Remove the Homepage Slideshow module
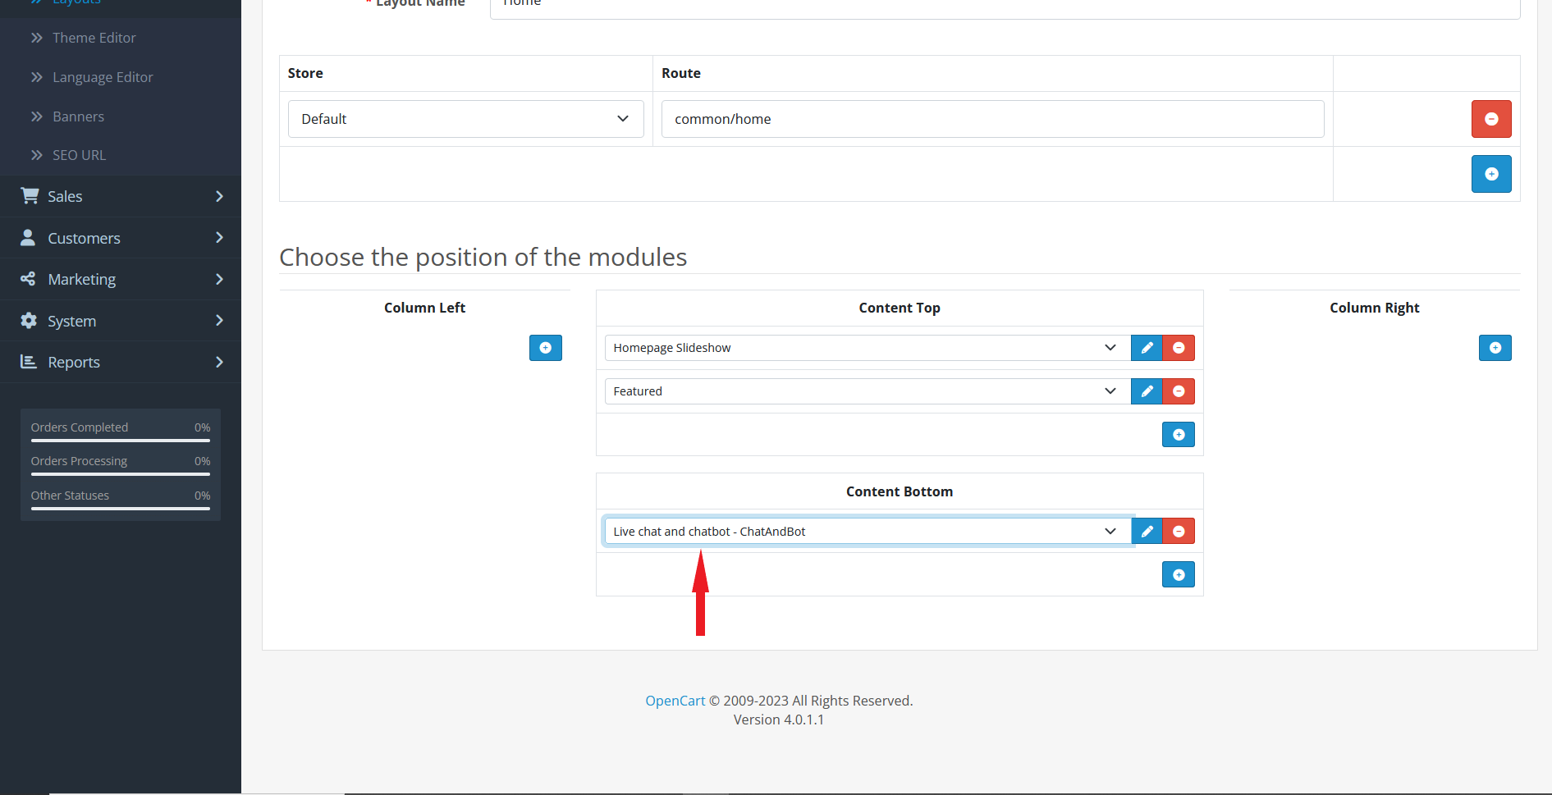The height and width of the screenshot is (795, 1552). [1179, 348]
